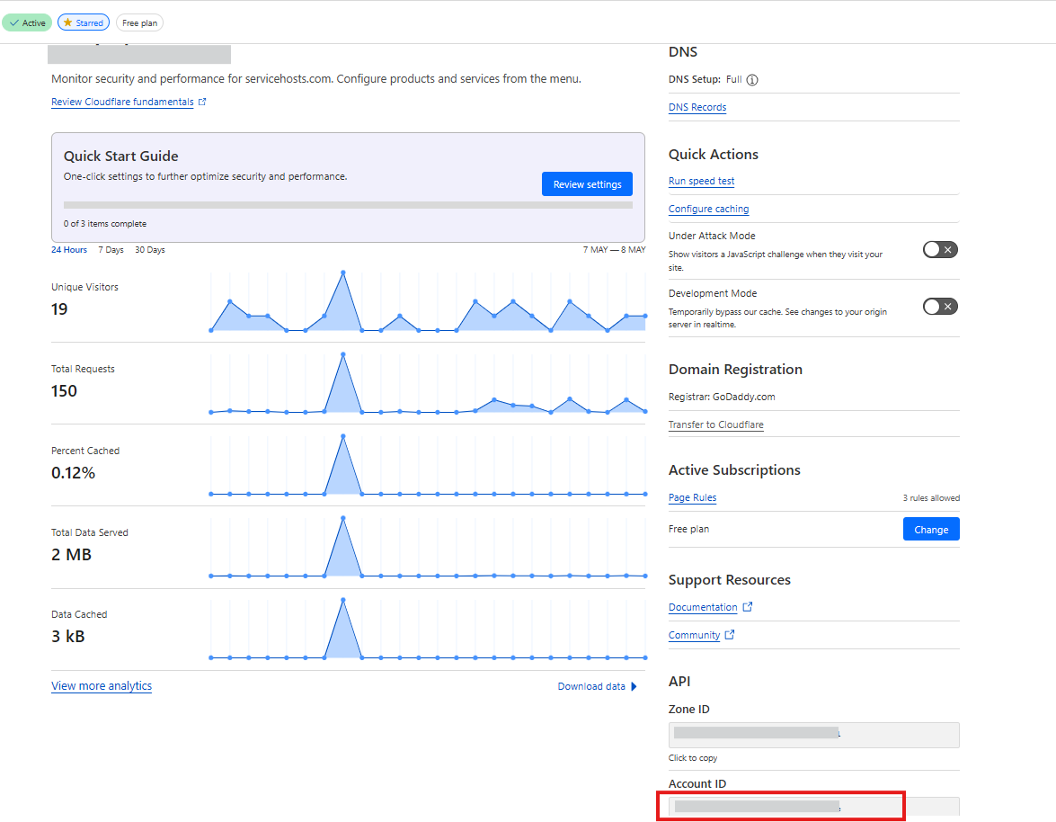The width and height of the screenshot is (1056, 822).
Task: Turn on Development Mode switch
Action: 940,307
